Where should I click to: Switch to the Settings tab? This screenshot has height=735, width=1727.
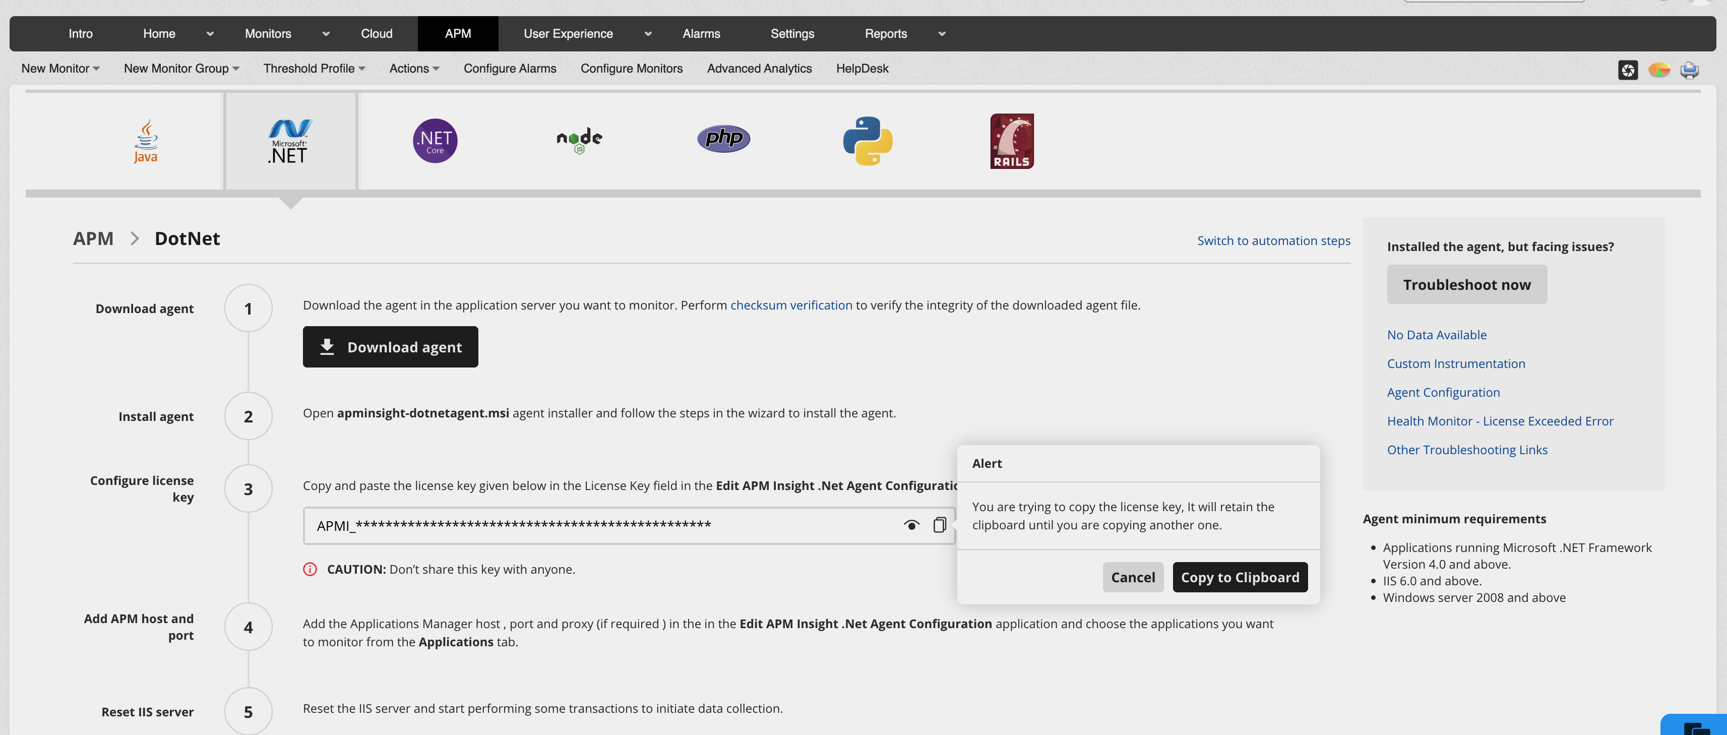pos(792,34)
